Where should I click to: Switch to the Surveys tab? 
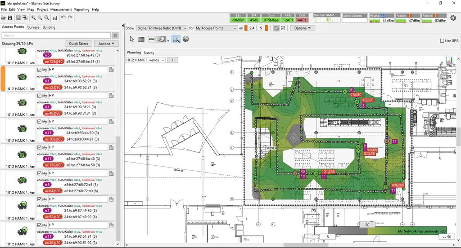coord(33,27)
